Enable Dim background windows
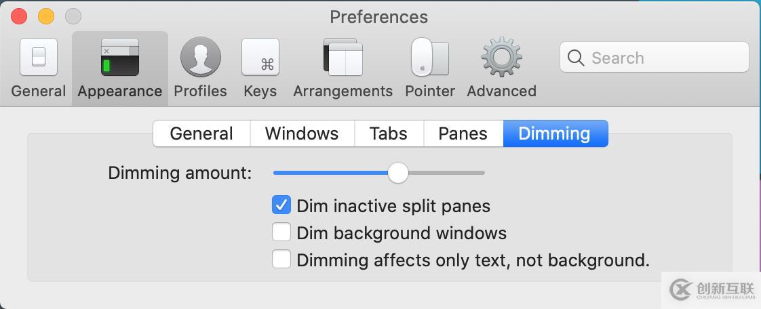The width and height of the screenshot is (761, 309). pos(281,232)
